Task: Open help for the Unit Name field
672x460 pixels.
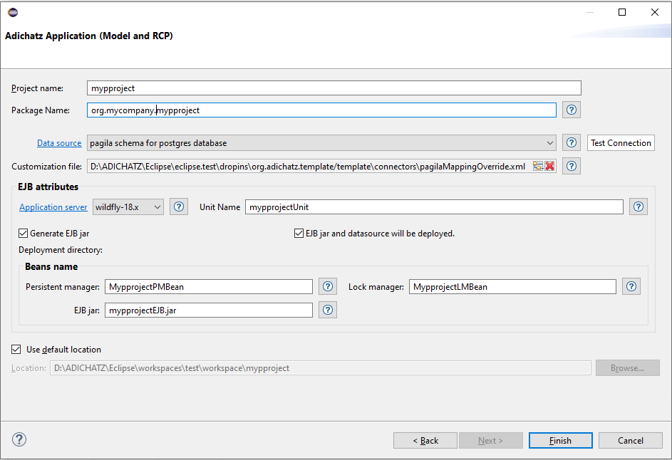Action: click(x=639, y=207)
